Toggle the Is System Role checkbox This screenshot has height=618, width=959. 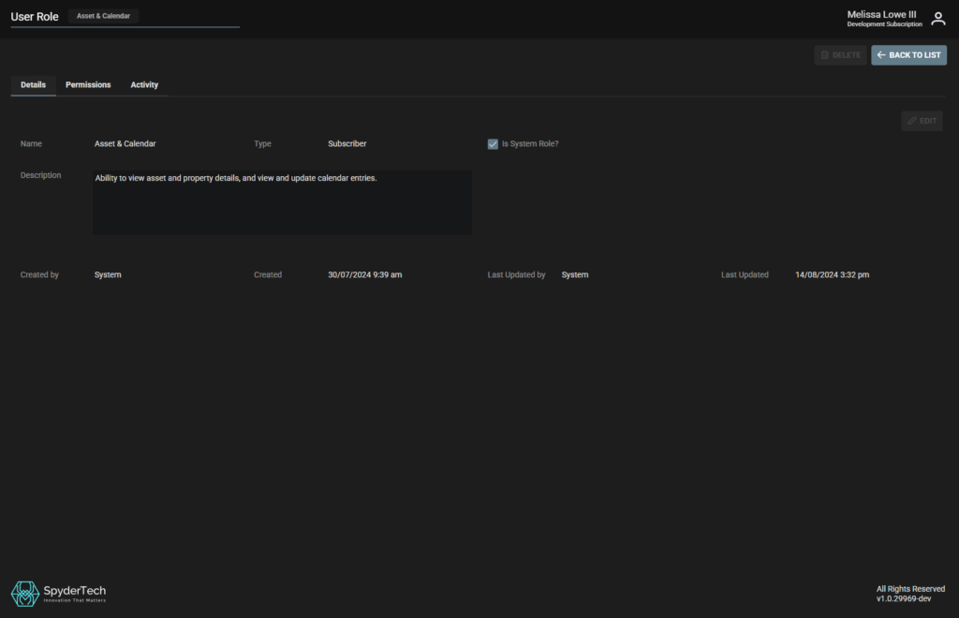point(493,144)
